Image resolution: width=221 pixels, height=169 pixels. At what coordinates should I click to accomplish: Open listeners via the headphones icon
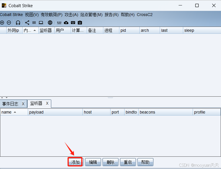pos(18,23)
